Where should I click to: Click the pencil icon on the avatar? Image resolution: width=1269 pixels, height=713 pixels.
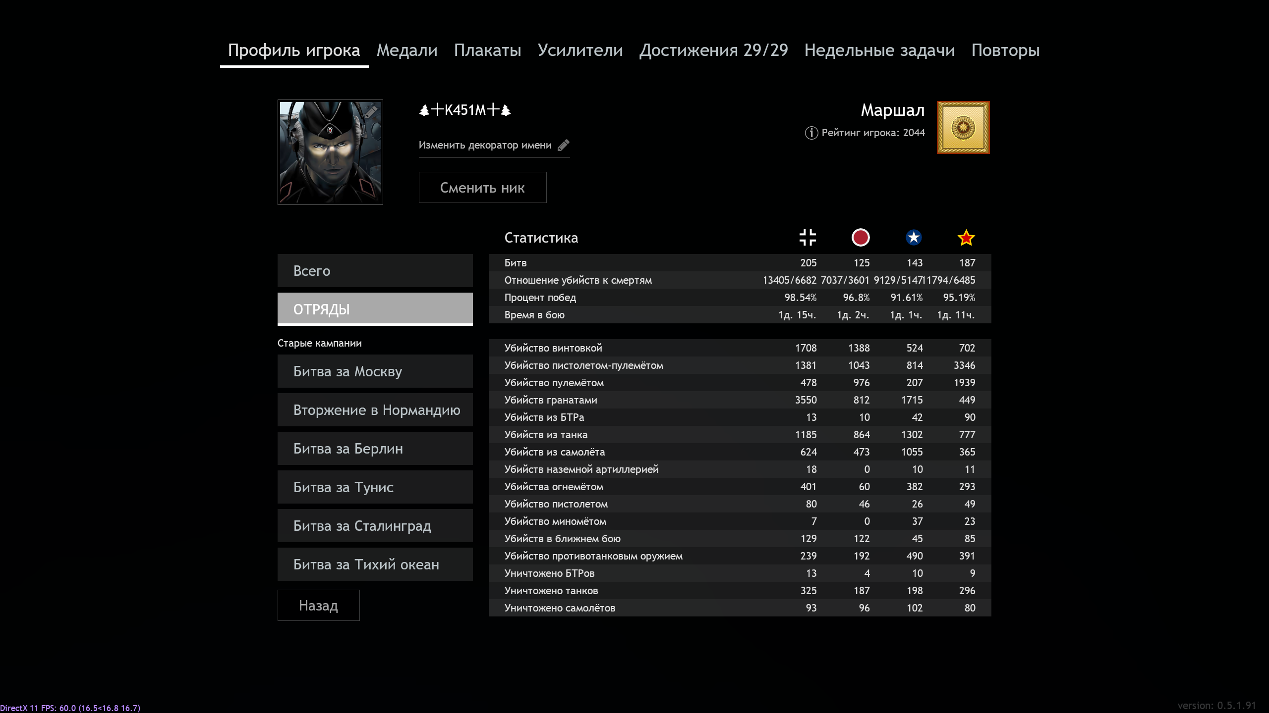pyautogui.click(x=371, y=112)
